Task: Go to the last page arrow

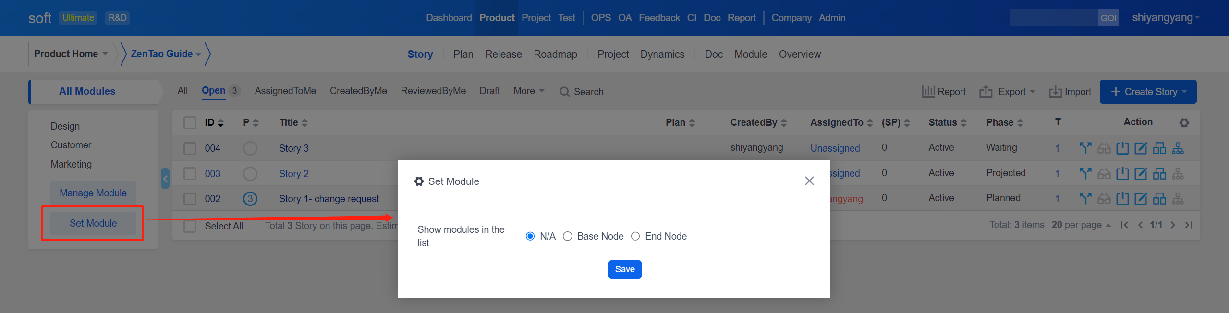Action: (1189, 225)
